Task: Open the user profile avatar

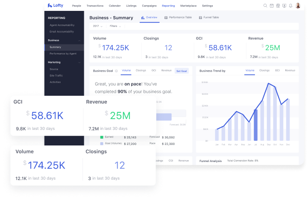Action: click(298, 6)
